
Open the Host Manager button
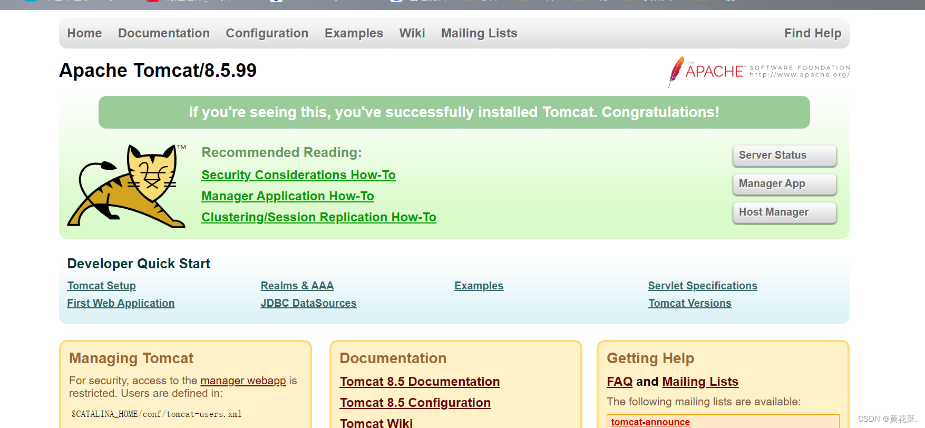click(784, 212)
